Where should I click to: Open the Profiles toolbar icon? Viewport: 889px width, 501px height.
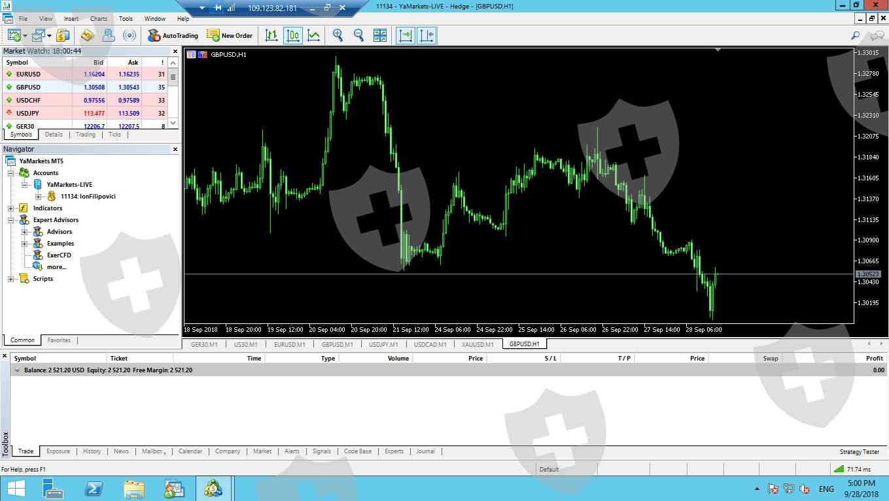click(37, 35)
